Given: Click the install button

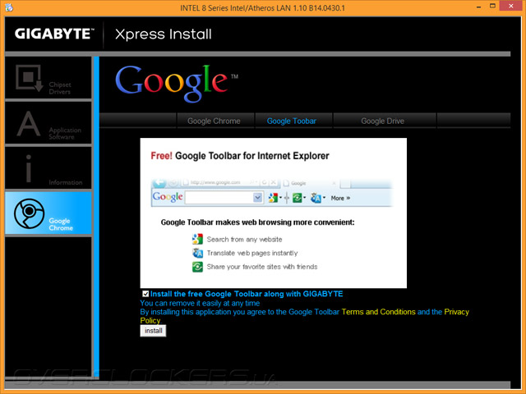Looking at the screenshot, I should (153, 331).
